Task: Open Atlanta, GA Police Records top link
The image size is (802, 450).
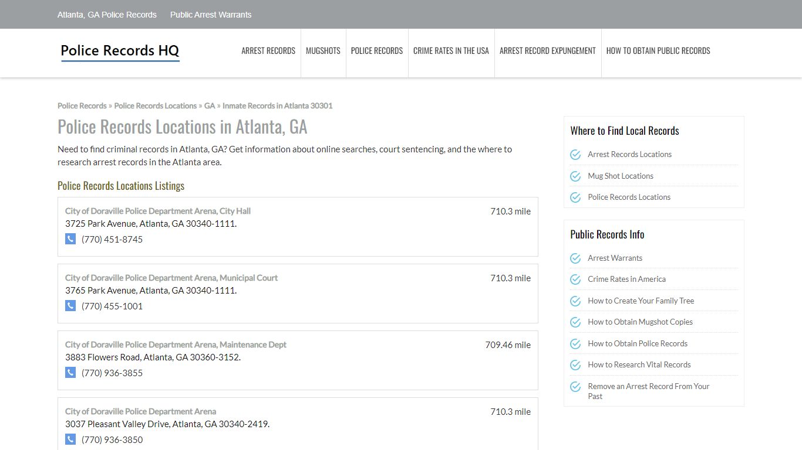Action: (x=107, y=15)
